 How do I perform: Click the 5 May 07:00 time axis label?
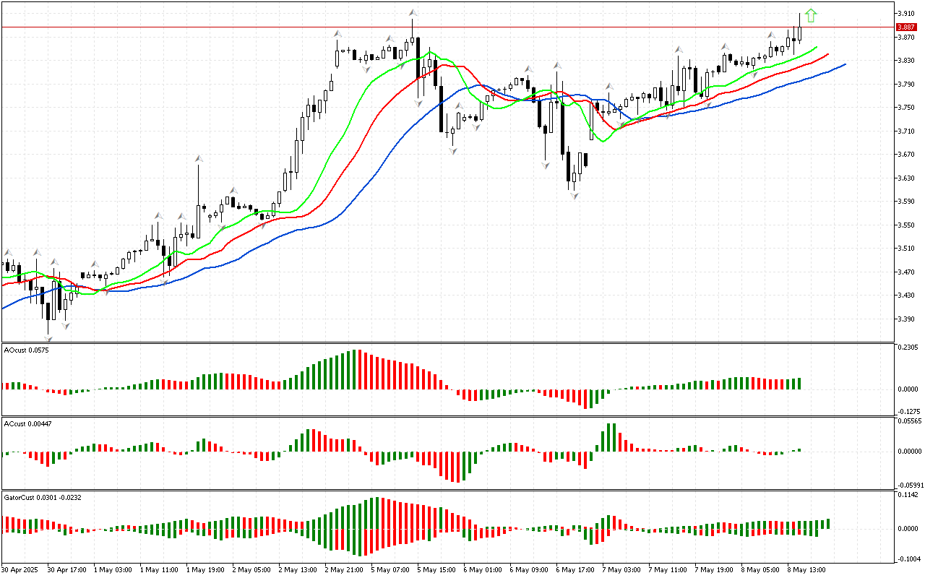click(x=390, y=569)
